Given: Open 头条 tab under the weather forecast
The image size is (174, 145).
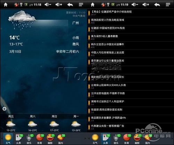Looking at the screenshot, I should coord(19,139).
